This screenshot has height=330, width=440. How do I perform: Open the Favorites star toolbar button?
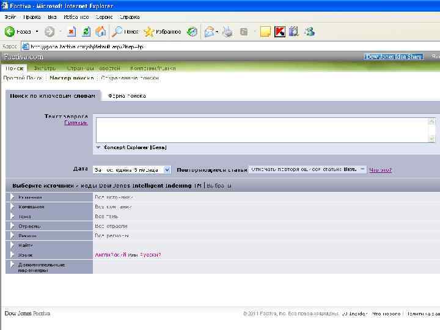point(162,32)
